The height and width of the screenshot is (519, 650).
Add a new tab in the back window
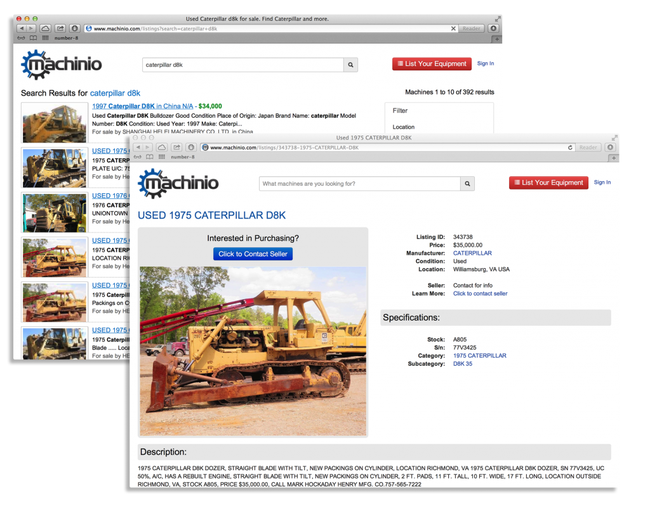(496, 39)
